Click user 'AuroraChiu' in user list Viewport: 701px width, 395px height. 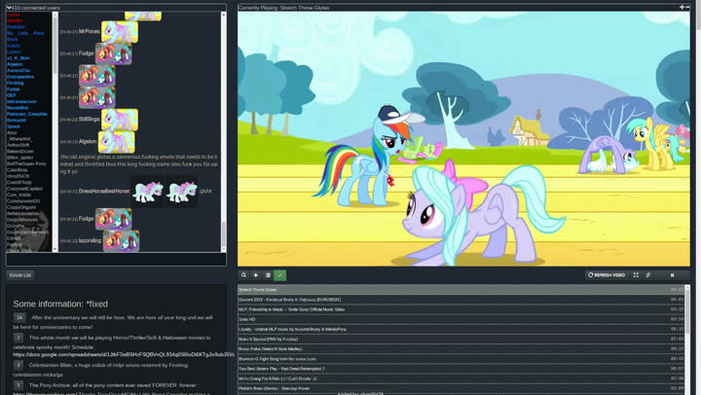point(18,71)
